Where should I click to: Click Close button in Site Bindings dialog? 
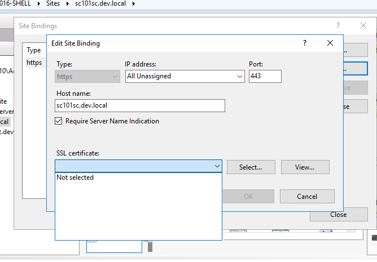[339, 215]
